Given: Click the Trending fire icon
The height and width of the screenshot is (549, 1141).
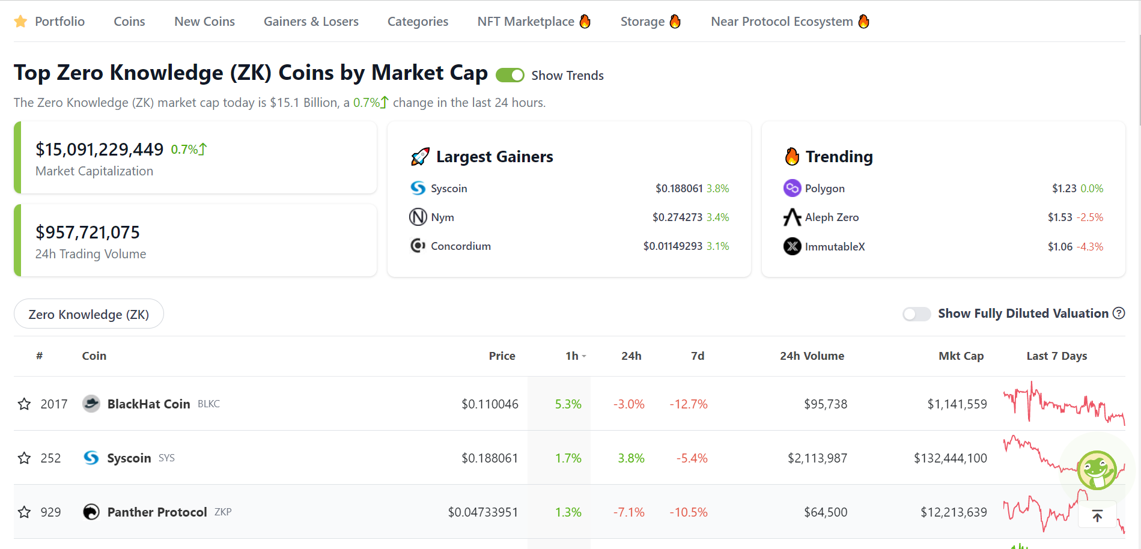Looking at the screenshot, I should [x=793, y=156].
